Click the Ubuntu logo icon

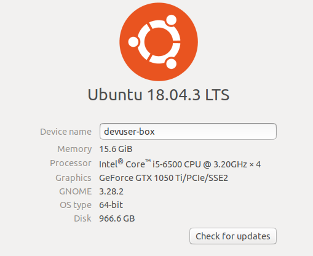(x=159, y=42)
